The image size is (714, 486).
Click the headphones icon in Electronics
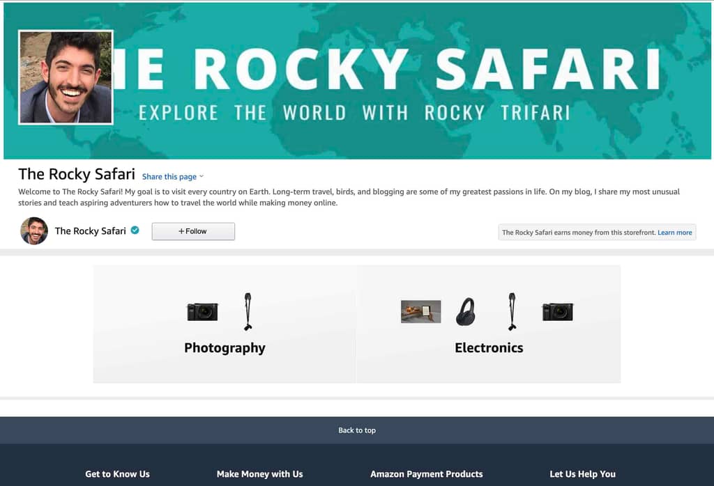(x=466, y=311)
